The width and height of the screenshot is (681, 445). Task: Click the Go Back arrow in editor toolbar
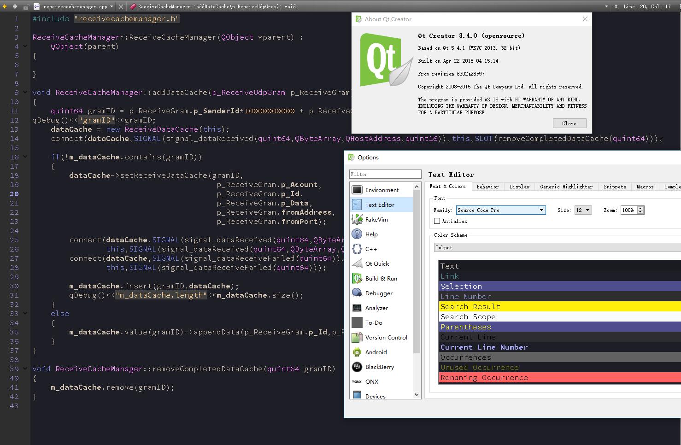coord(5,6)
